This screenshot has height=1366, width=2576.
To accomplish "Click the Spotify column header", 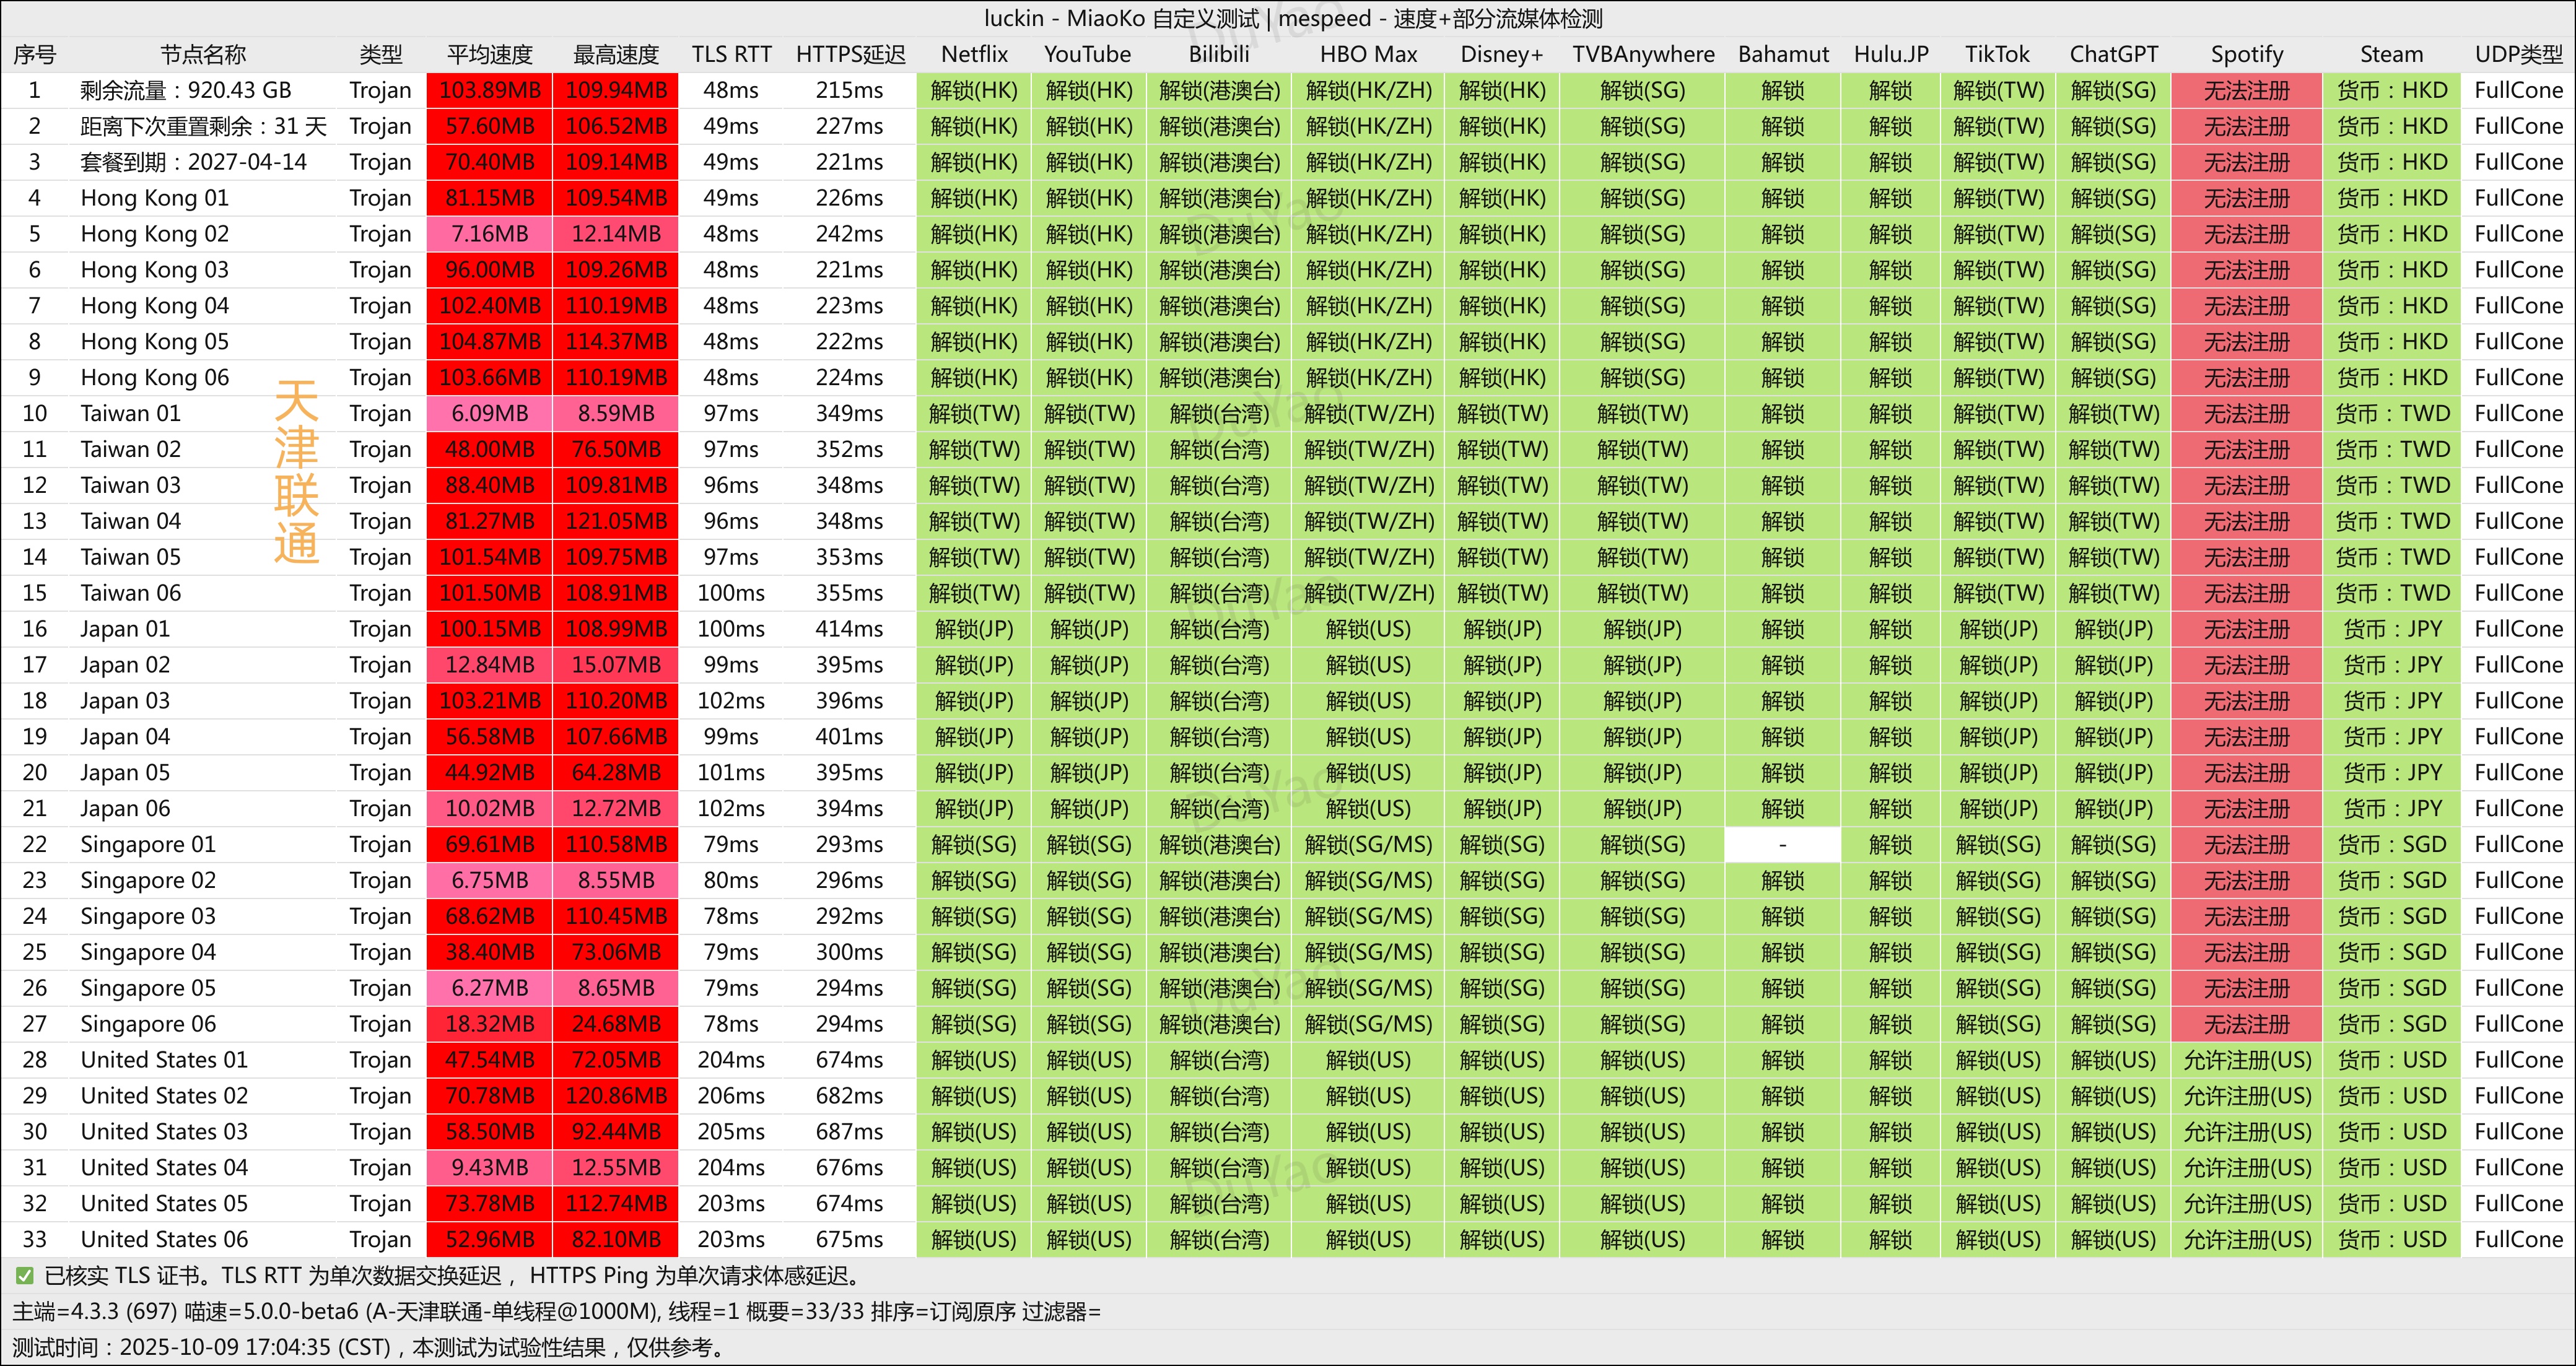I will point(2246,54).
